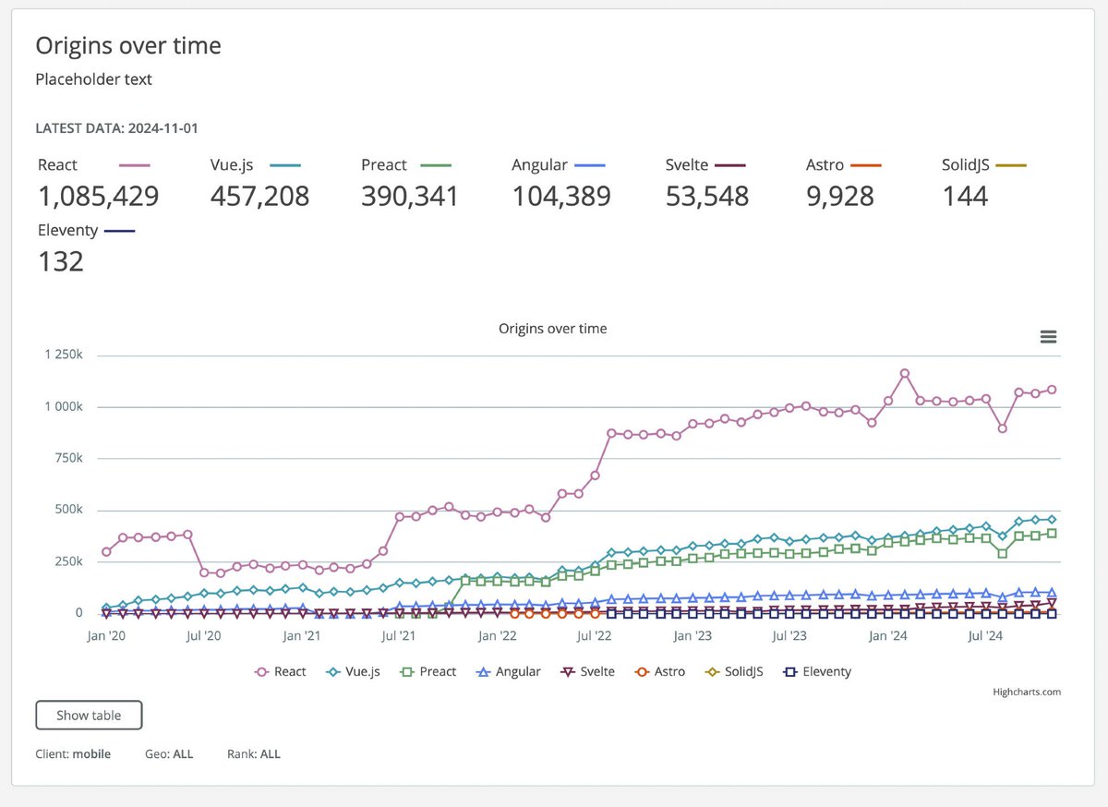Open the Highcharts.com credit link
Image resolution: width=1108 pixels, height=807 pixels.
pyautogui.click(x=1027, y=692)
